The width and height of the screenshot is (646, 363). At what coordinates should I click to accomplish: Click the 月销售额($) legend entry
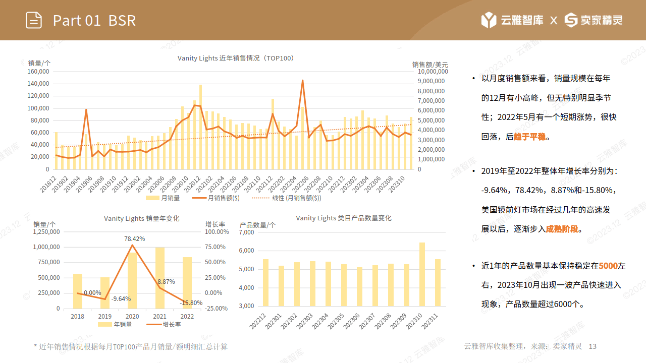click(x=216, y=198)
